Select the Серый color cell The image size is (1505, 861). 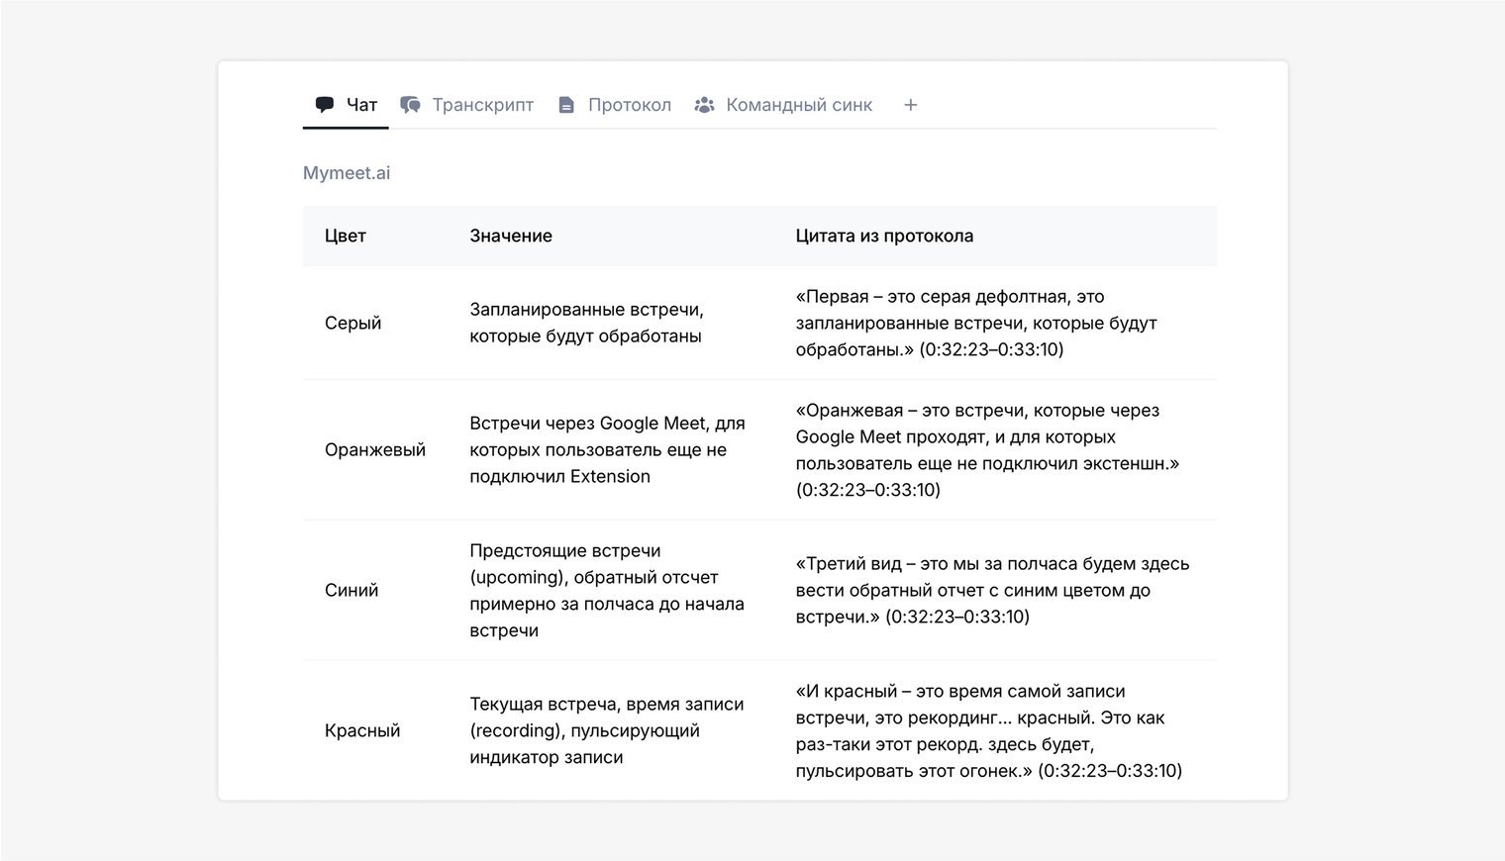(x=352, y=323)
